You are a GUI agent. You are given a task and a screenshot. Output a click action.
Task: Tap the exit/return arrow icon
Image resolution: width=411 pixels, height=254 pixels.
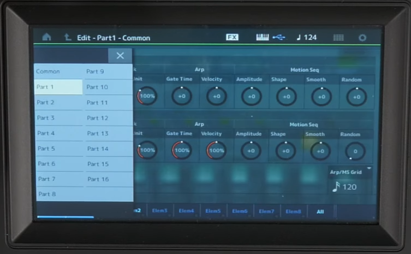coord(68,37)
